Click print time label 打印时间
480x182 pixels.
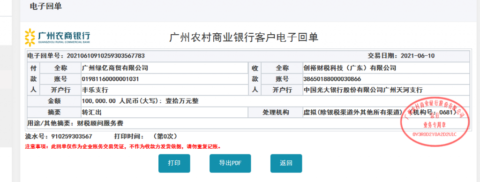coord(128,136)
